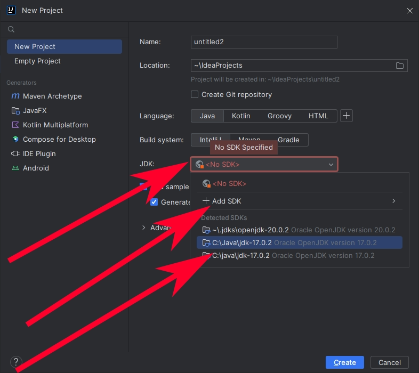Image resolution: width=419 pixels, height=373 pixels.
Task: Click the Create button
Action: pyautogui.click(x=344, y=363)
